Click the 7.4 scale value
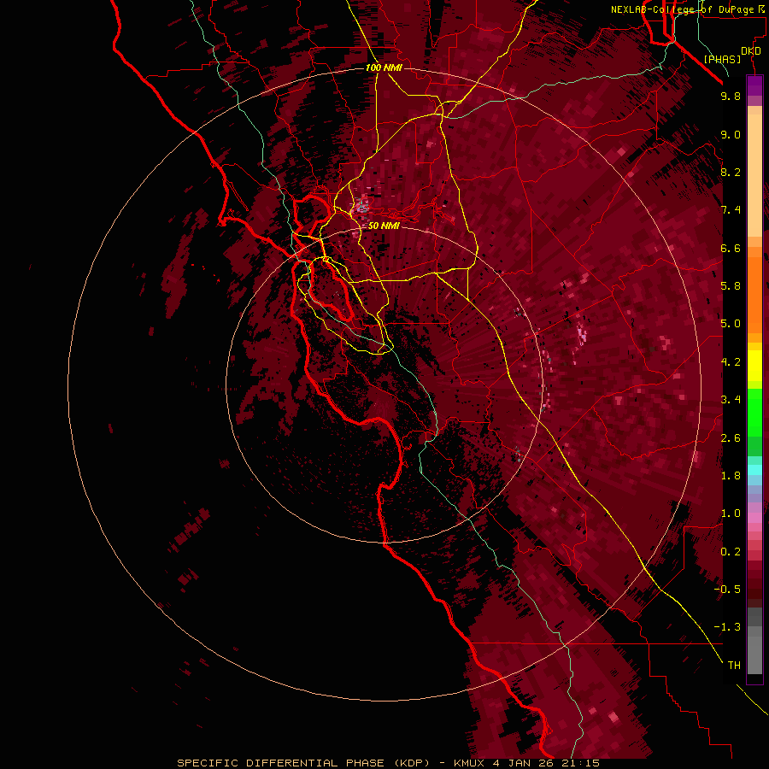 tap(731, 210)
